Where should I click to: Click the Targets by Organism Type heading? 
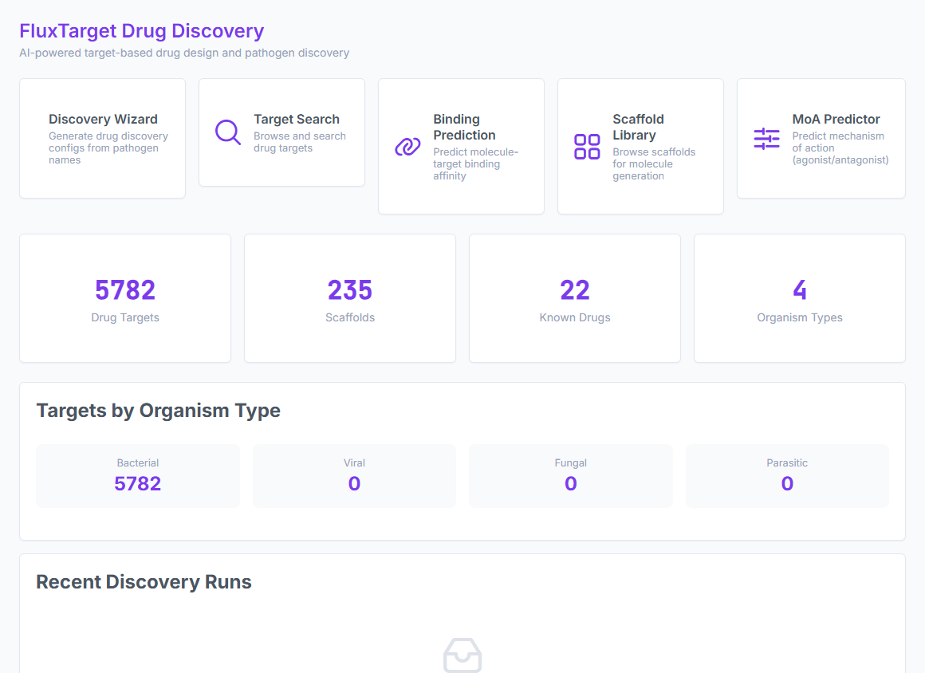point(158,411)
